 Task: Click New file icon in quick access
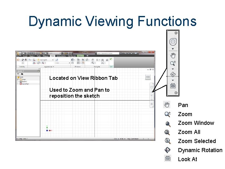click(x=24, y=53)
